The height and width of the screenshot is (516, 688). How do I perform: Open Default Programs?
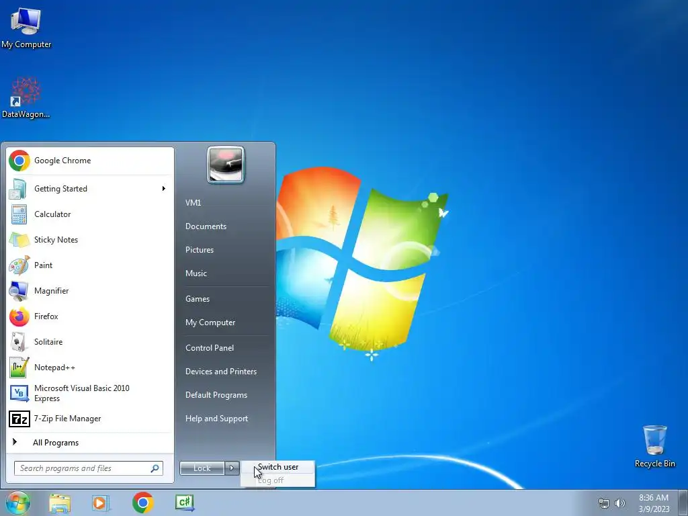216,395
